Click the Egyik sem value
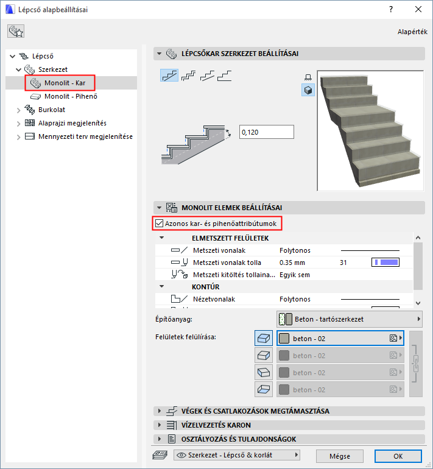Viewport: 433px width, 469px height. click(295, 275)
